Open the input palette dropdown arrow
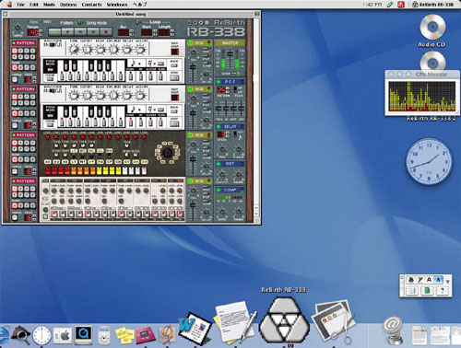This screenshot has height=348, width=461. click(448, 281)
